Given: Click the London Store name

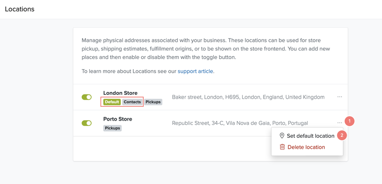Looking at the screenshot, I should (x=120, y=93).
